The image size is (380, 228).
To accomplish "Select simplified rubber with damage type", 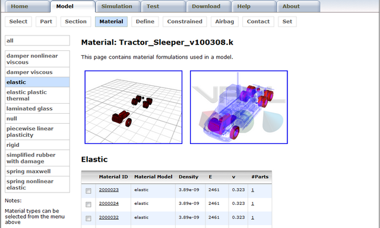I will point(37,158).
